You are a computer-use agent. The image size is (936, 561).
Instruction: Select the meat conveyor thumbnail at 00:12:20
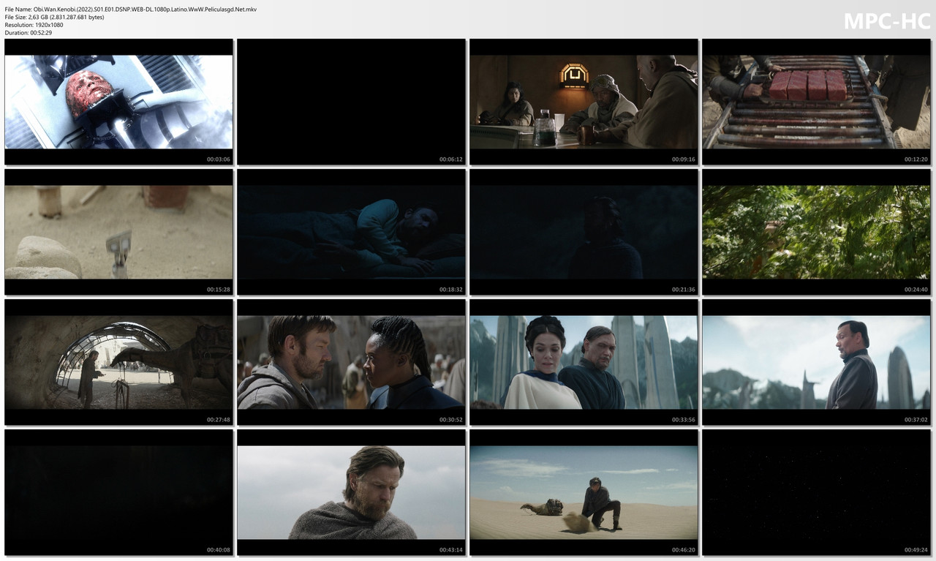(816, 102)
